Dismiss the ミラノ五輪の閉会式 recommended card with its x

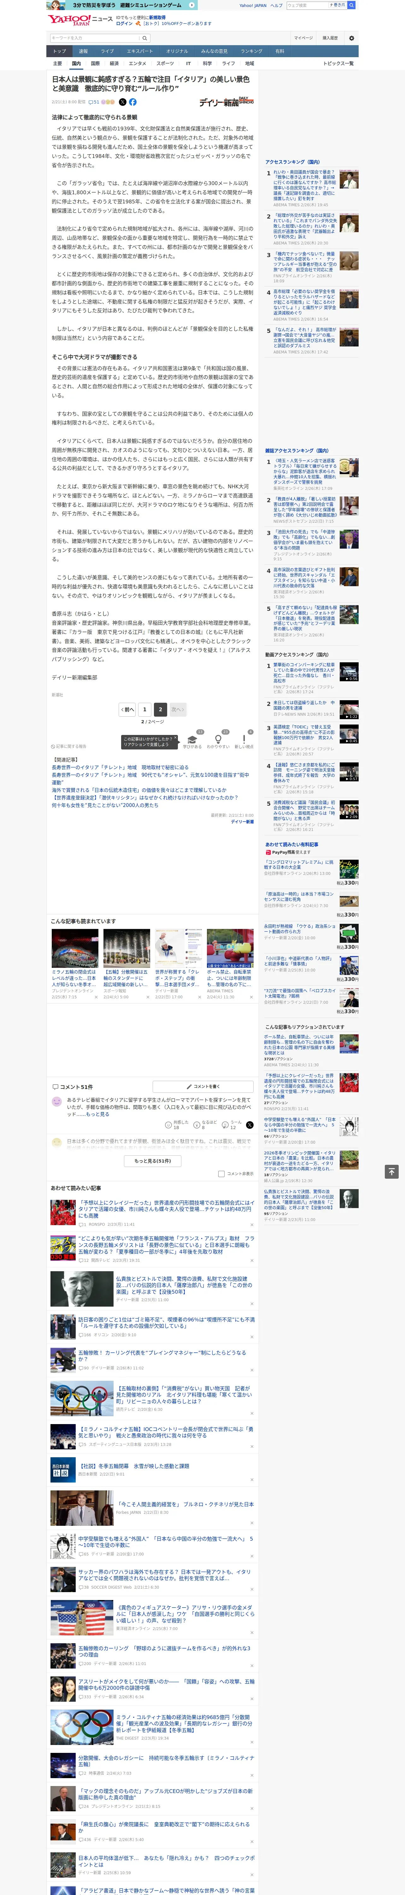pos(96,997)
